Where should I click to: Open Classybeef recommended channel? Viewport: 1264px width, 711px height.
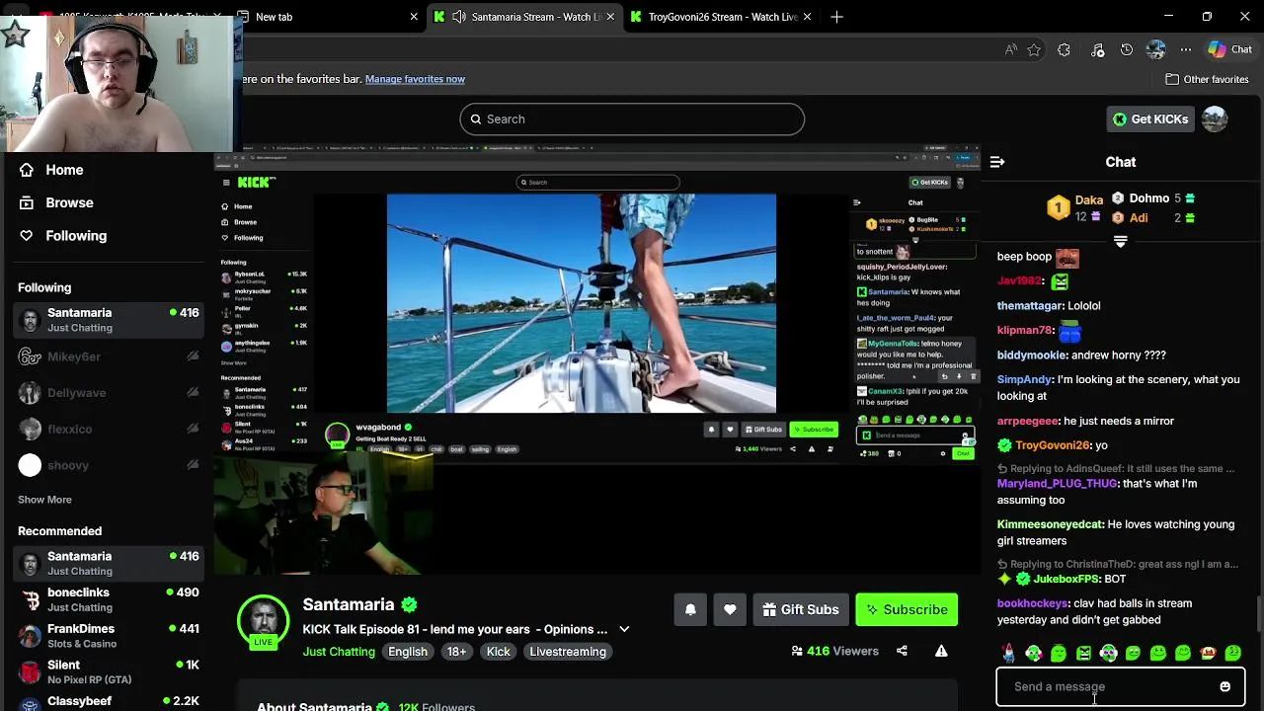click(109, 701)
